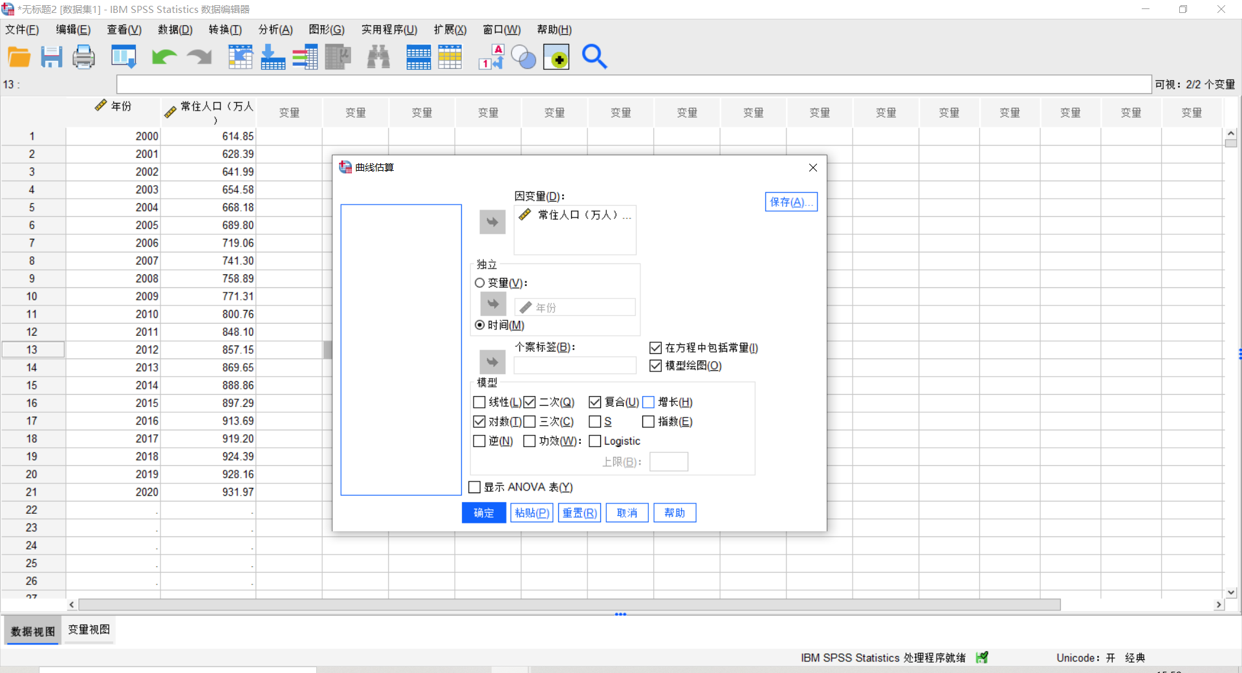Image resolution: width=1242 pixels, height=673 pixels.
Task: Open the 编辑(E) menu
Action: click(x=73, y=30)
